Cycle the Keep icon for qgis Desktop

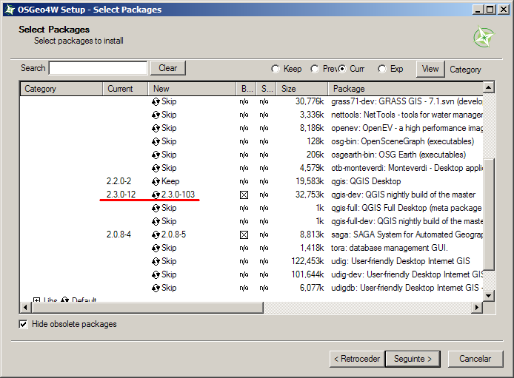(156, 182)
